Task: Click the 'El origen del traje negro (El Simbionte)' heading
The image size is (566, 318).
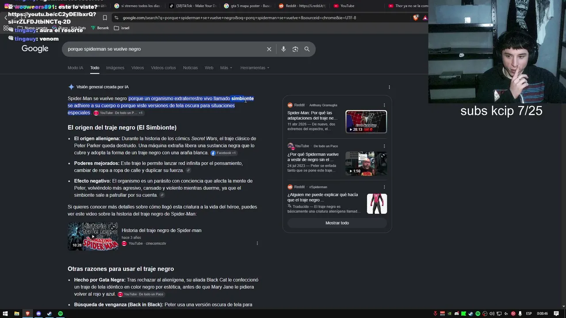Action: pos(122,128)
